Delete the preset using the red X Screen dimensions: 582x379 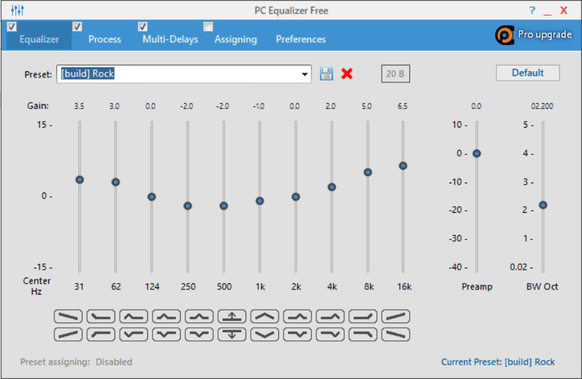click(347, 73)
